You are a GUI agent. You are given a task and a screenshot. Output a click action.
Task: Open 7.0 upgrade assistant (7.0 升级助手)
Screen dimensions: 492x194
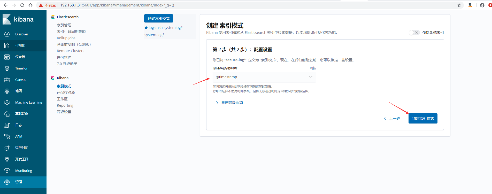click(x=67, y=64)
